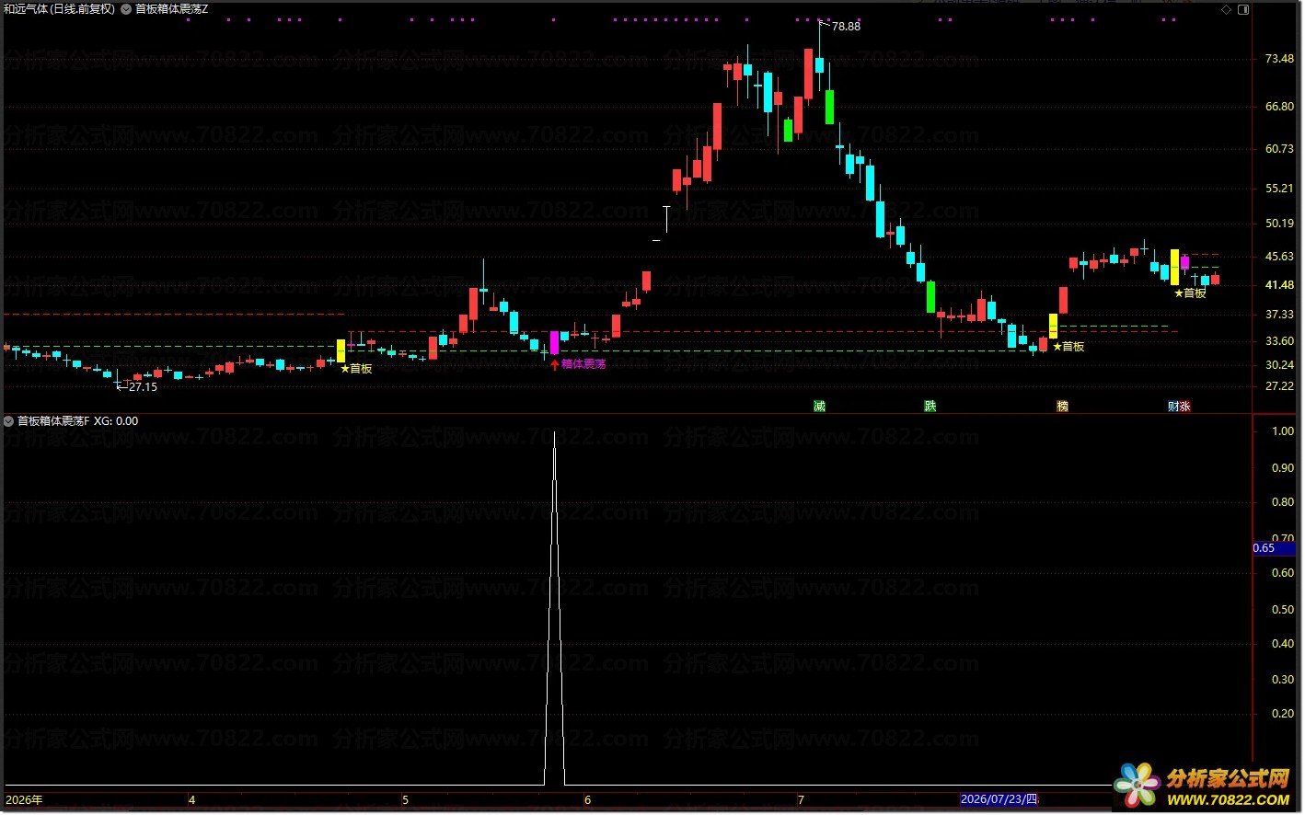Click the 2026/07/23/四 date label
The image size is (1305, 815).
pos(999,799)
